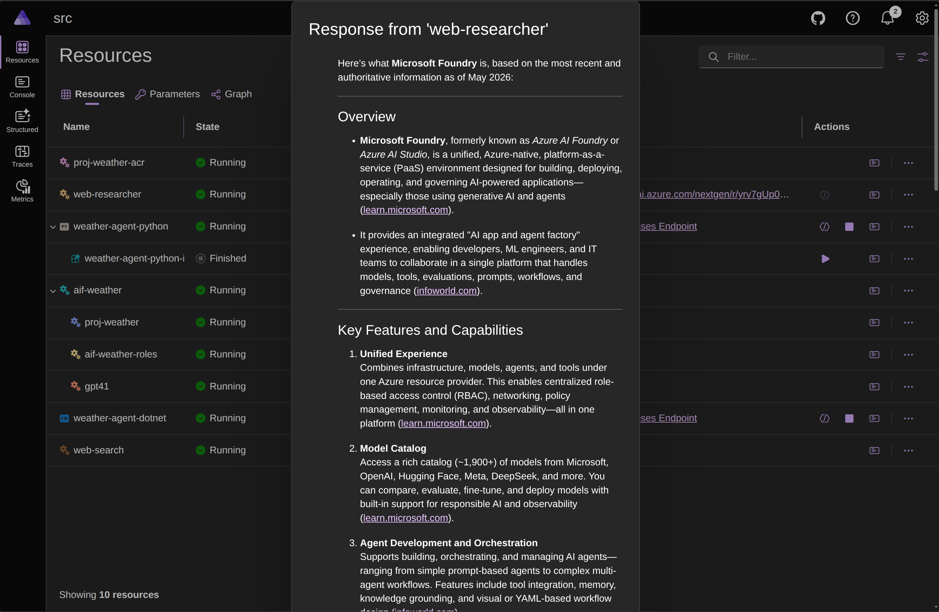The width and height of the screenshot is (939, 612).
Task: Select the weather-agent-python-i resource name
Action: (134, 259)
